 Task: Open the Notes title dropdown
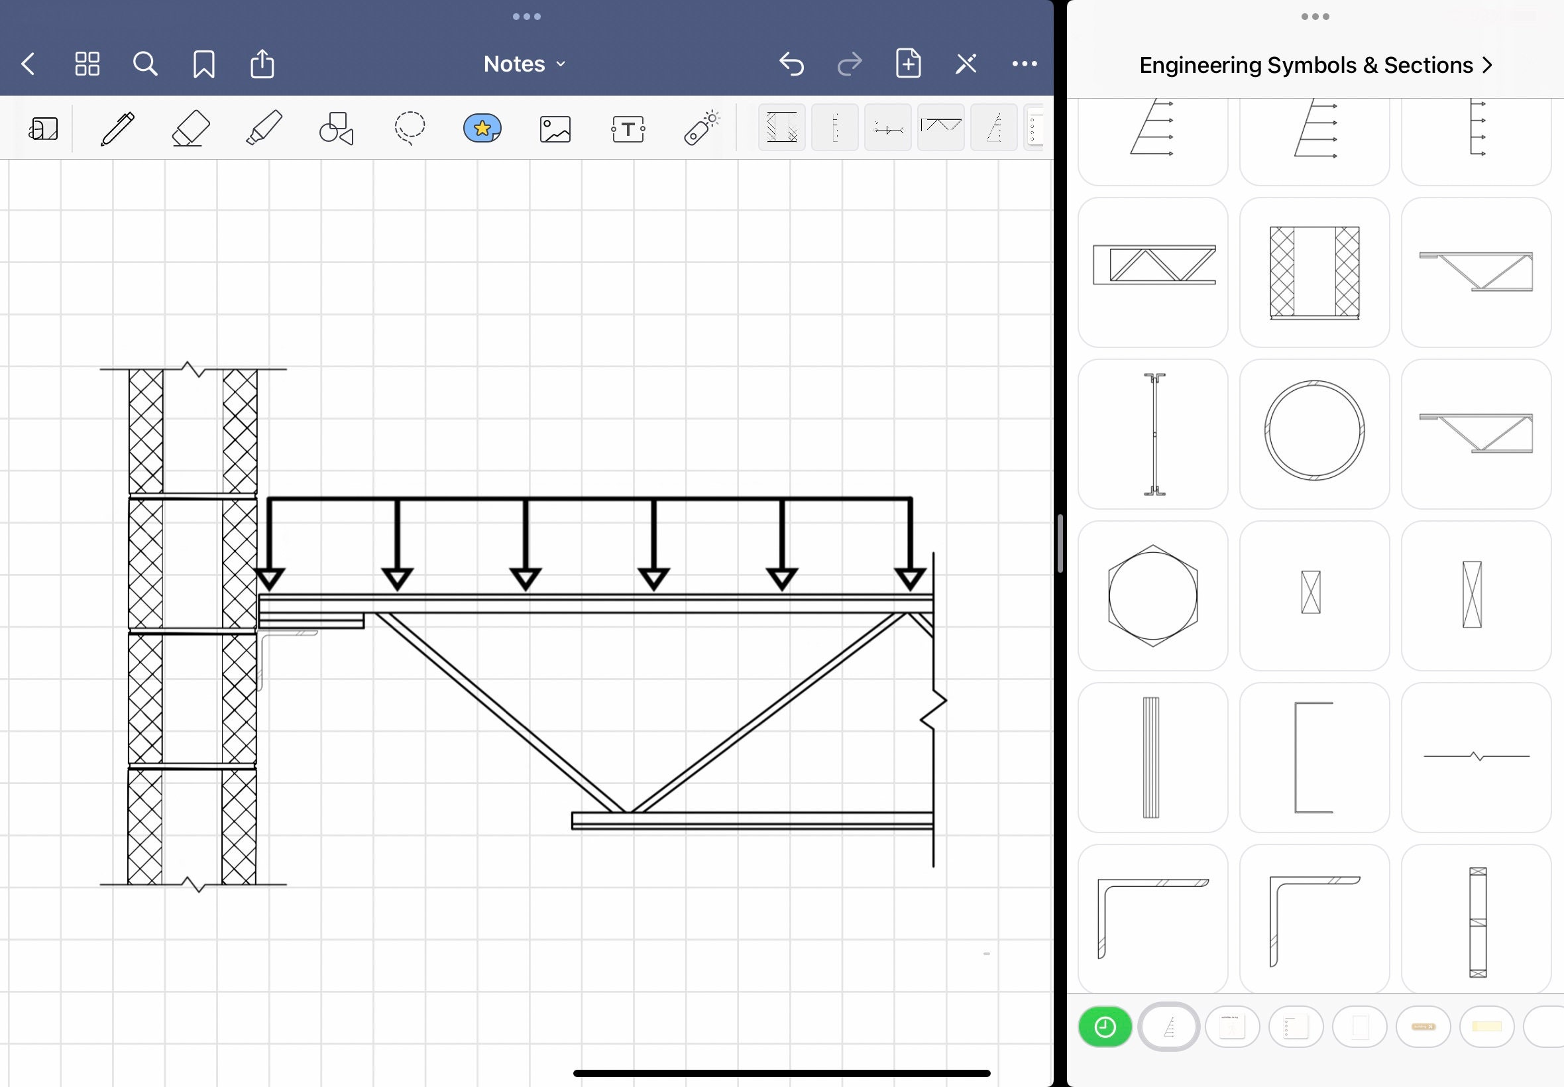click(x=525, y=64)
